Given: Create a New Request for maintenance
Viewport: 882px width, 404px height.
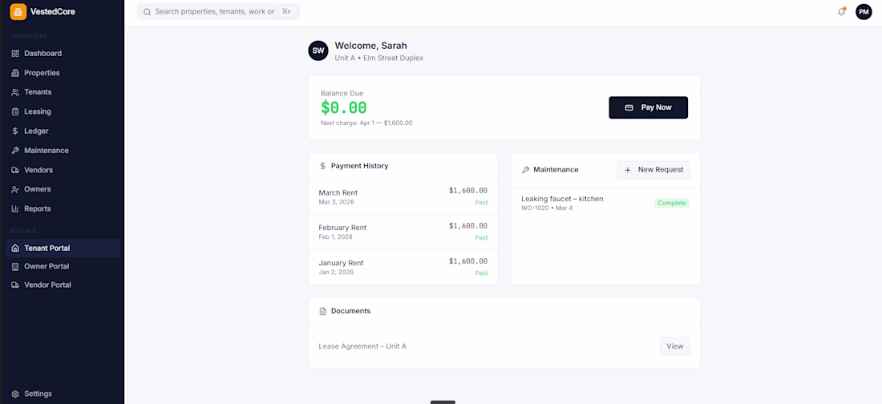Looking at the screenshot, I should (x=653, y=170).
